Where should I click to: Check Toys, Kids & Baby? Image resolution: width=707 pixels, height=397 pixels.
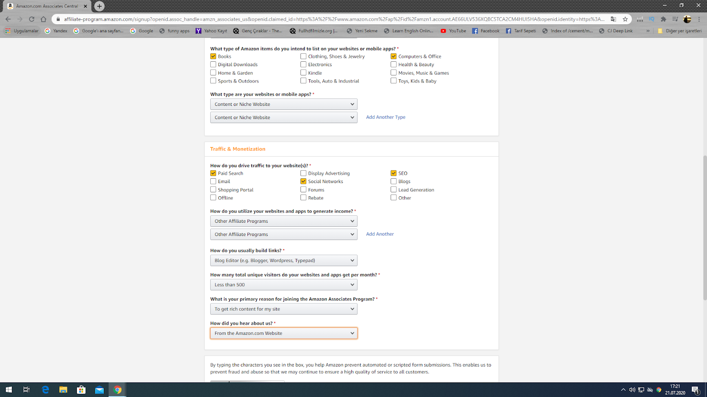pyautogui.click(x=394, y=81)
